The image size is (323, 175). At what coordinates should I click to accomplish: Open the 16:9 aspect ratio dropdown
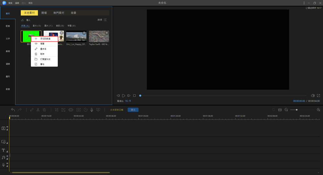click(128, 101)
